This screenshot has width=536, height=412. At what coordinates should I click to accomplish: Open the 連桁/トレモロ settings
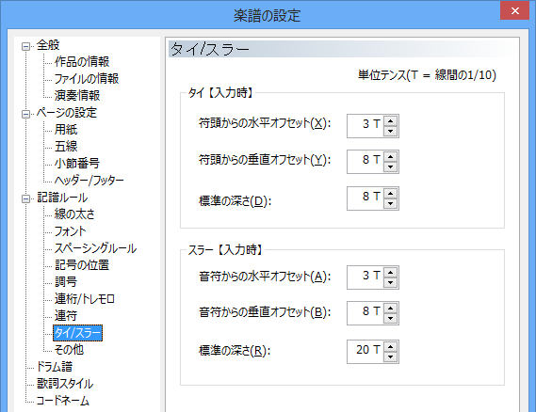(85, 299)
